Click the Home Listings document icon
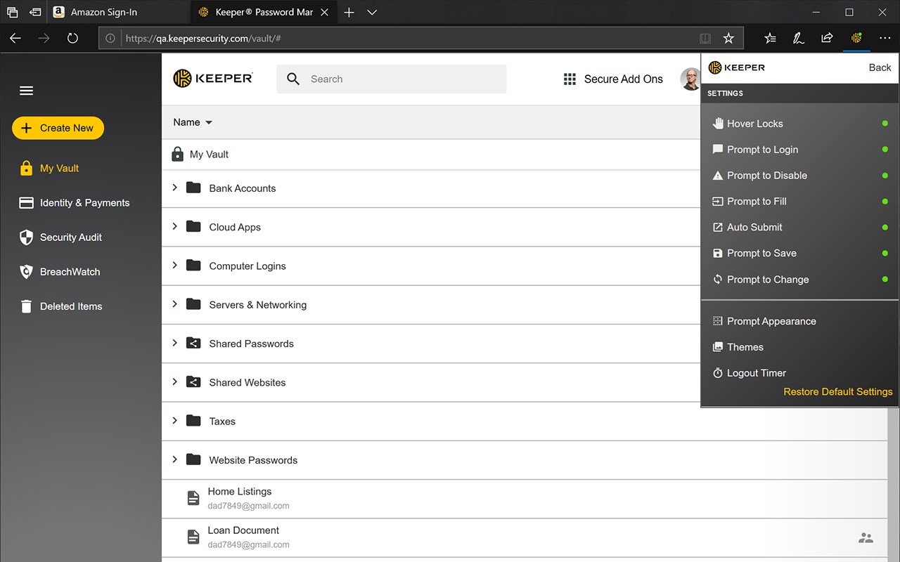 click(x=193, y=498)
